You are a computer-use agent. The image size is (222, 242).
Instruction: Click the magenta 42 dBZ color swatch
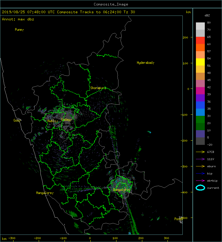coord(200,91)
